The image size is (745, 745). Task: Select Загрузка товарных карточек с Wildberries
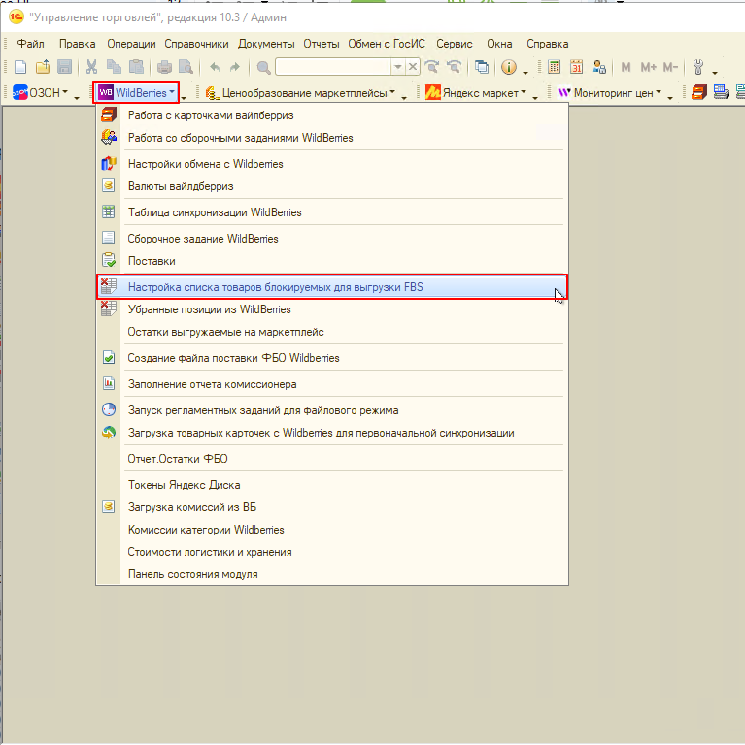tap(332, 433)
